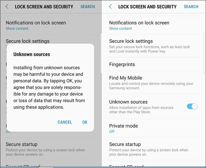Tap SEARCH in the right screen header
This screenshot has height=168, width=206.
(191, 7)
